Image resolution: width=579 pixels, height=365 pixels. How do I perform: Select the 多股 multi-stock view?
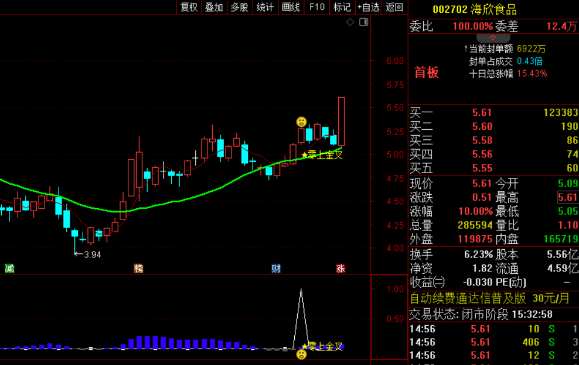coord(240,7)
